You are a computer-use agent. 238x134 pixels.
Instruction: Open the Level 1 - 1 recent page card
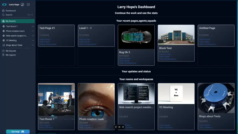[x=96, y=36]
